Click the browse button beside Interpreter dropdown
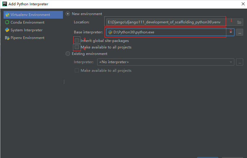The height and width of the screenshot is (158, 247). (240, 62)
